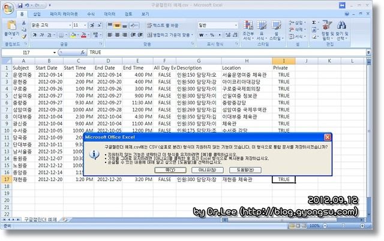The height and width of the screenshot is (241, 384).
Task: Select the 구글캘린더 예제 sheet tab
Action: coord(40,219)
